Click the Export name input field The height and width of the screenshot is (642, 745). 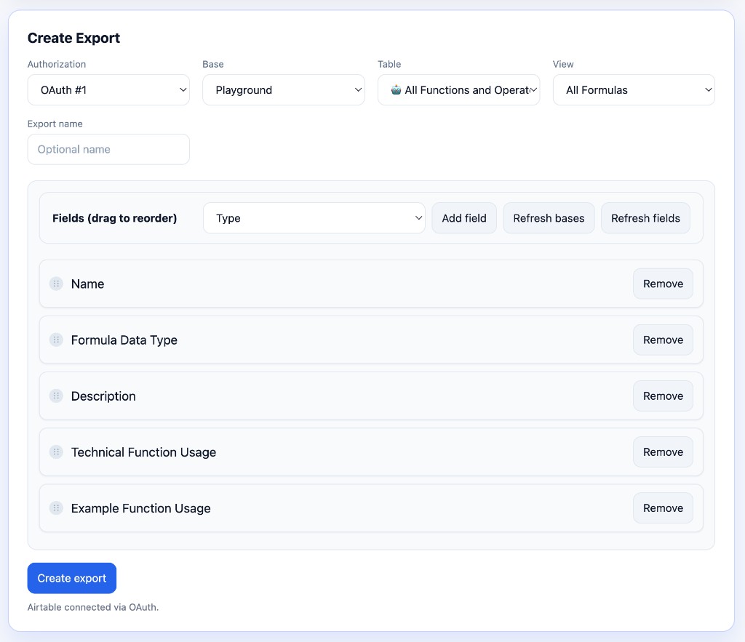coord(108,149)
